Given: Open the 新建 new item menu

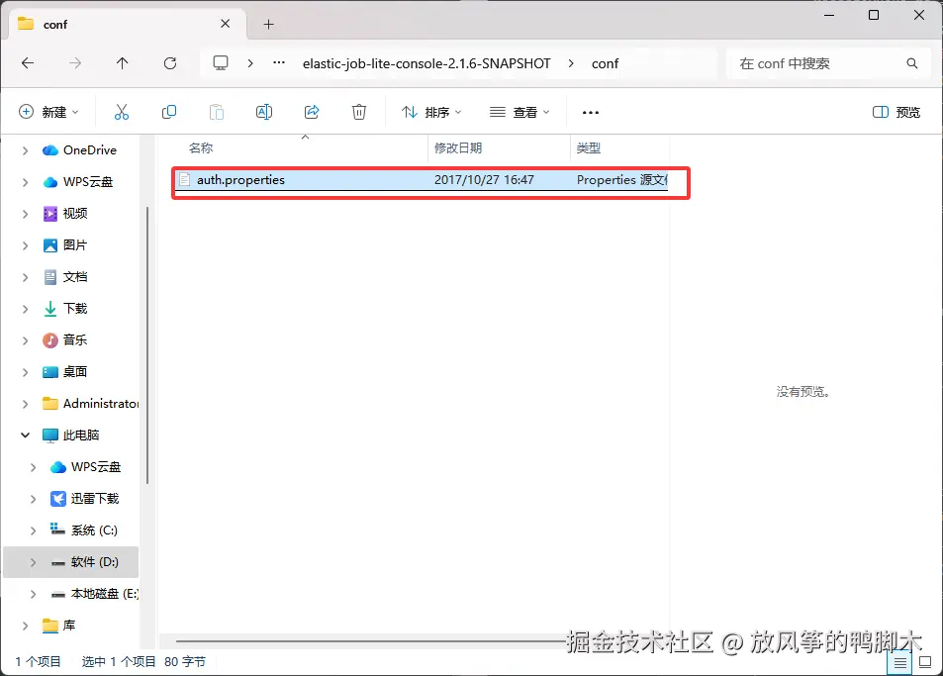Looking at the screenshot, I should [48, 112].
